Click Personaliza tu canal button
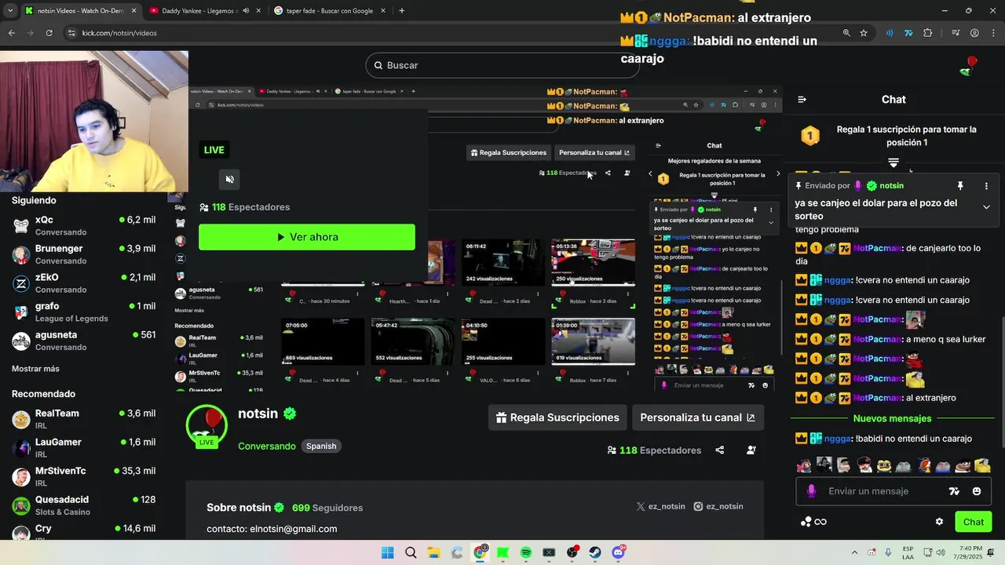The height and width of the screenshot is (565, 1005). coord(697,417)
